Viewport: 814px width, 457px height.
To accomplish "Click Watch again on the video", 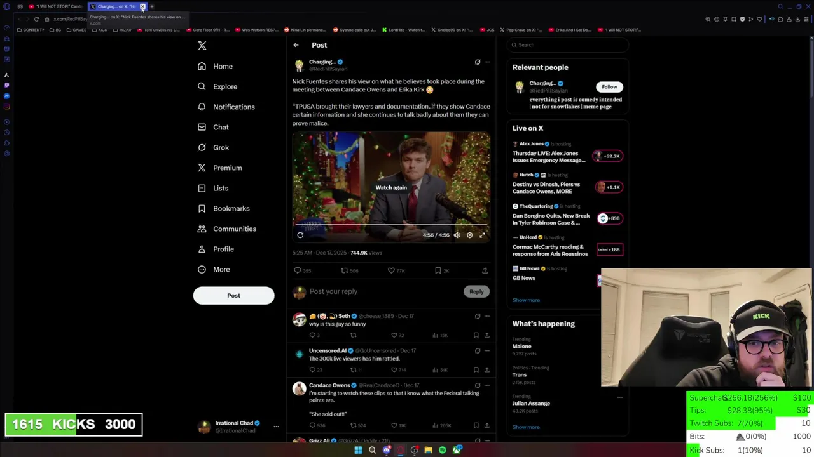I will coord(390,187).
